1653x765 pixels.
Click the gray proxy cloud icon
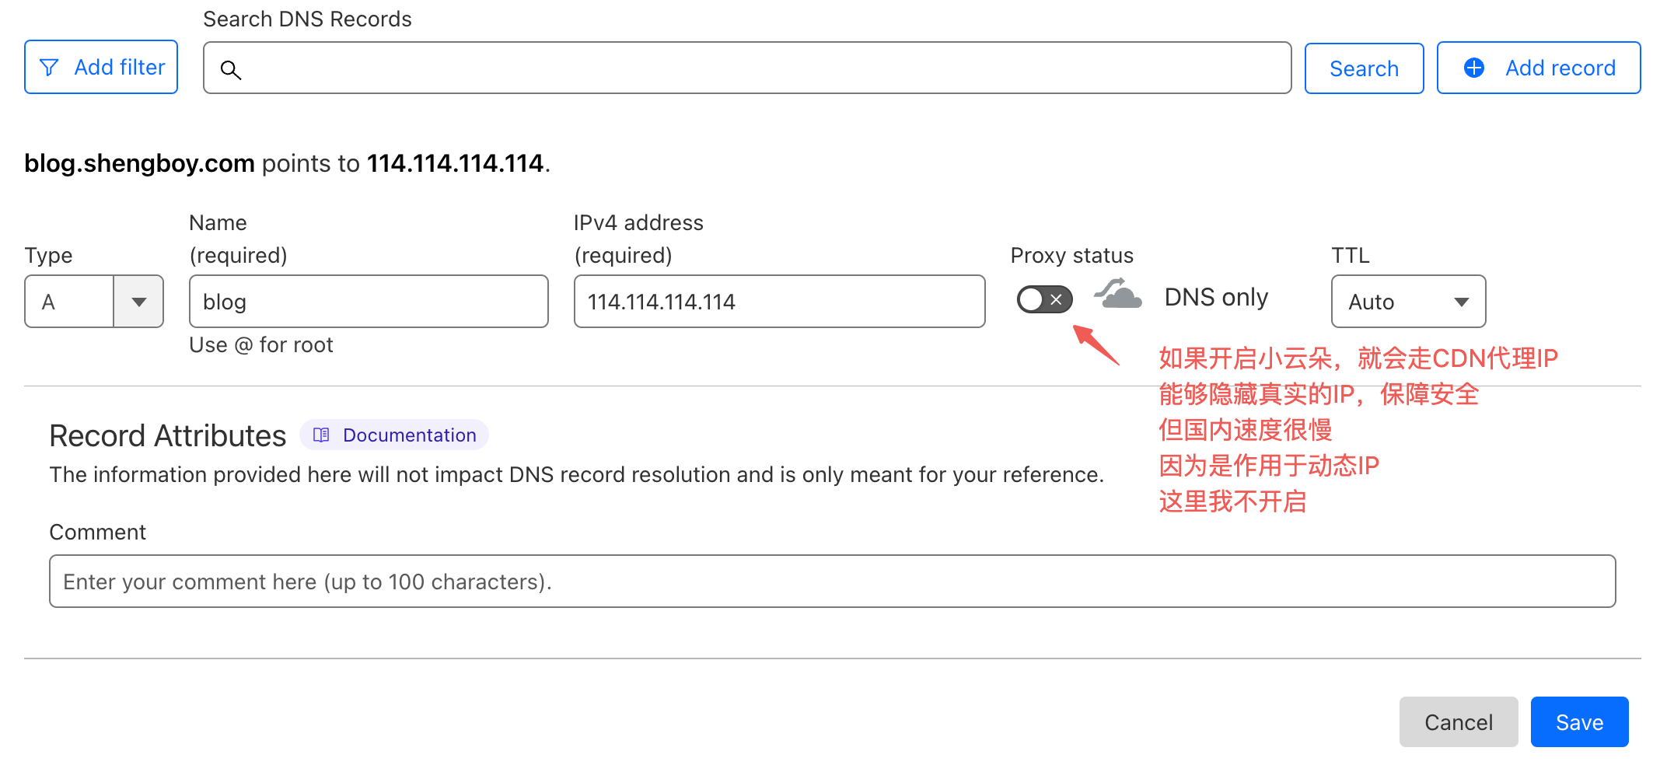click(x=1118, y=295)
